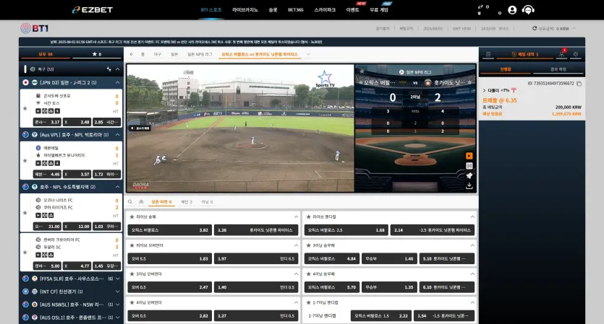Open the bet slip icon tab
This screenshot has width=604, height=324.
tap(488, 55)
